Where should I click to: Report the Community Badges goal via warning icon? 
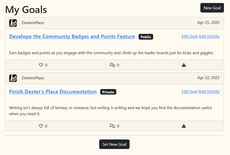[184, 65]
